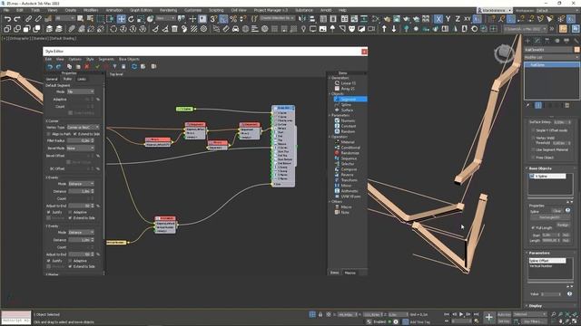Collapse the Base Objects rollout

(540, 168)
